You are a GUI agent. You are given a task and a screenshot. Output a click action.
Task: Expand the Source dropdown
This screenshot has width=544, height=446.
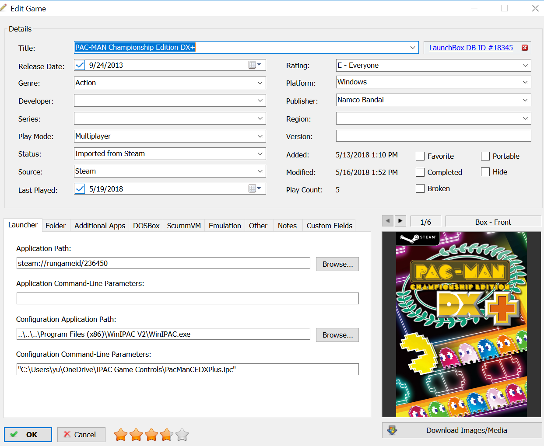click(260, 171)
